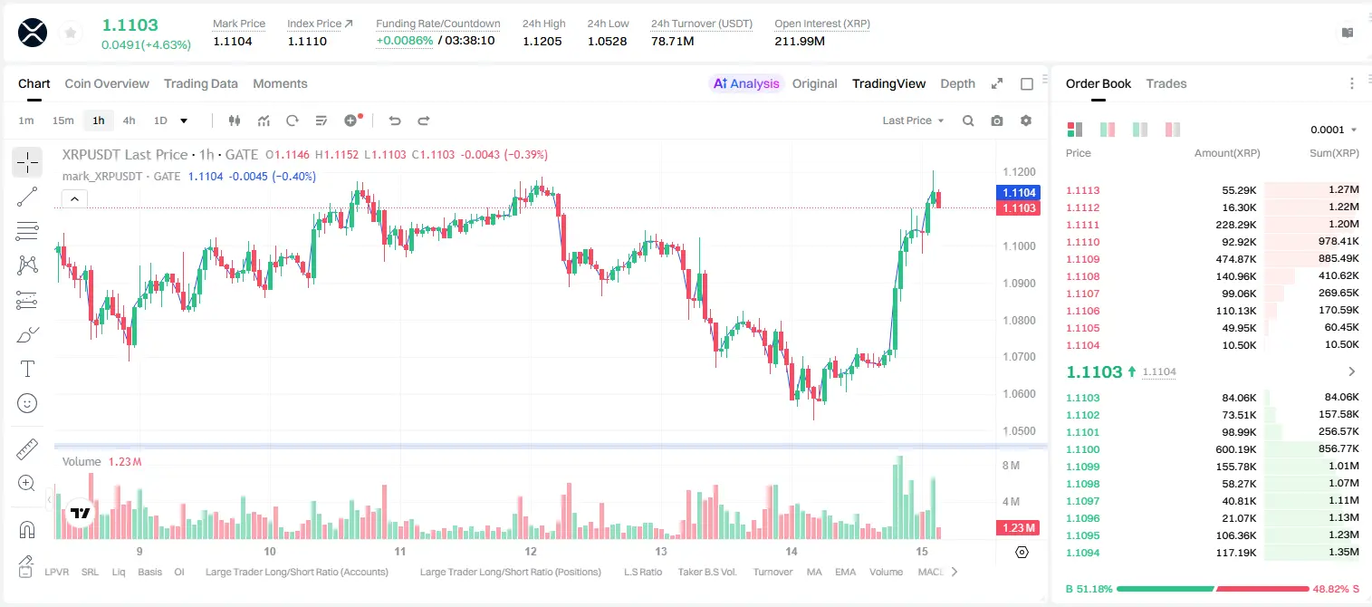Click the 1.1100 bid price row
The image size is (1372, 607).
point(1213,449)
